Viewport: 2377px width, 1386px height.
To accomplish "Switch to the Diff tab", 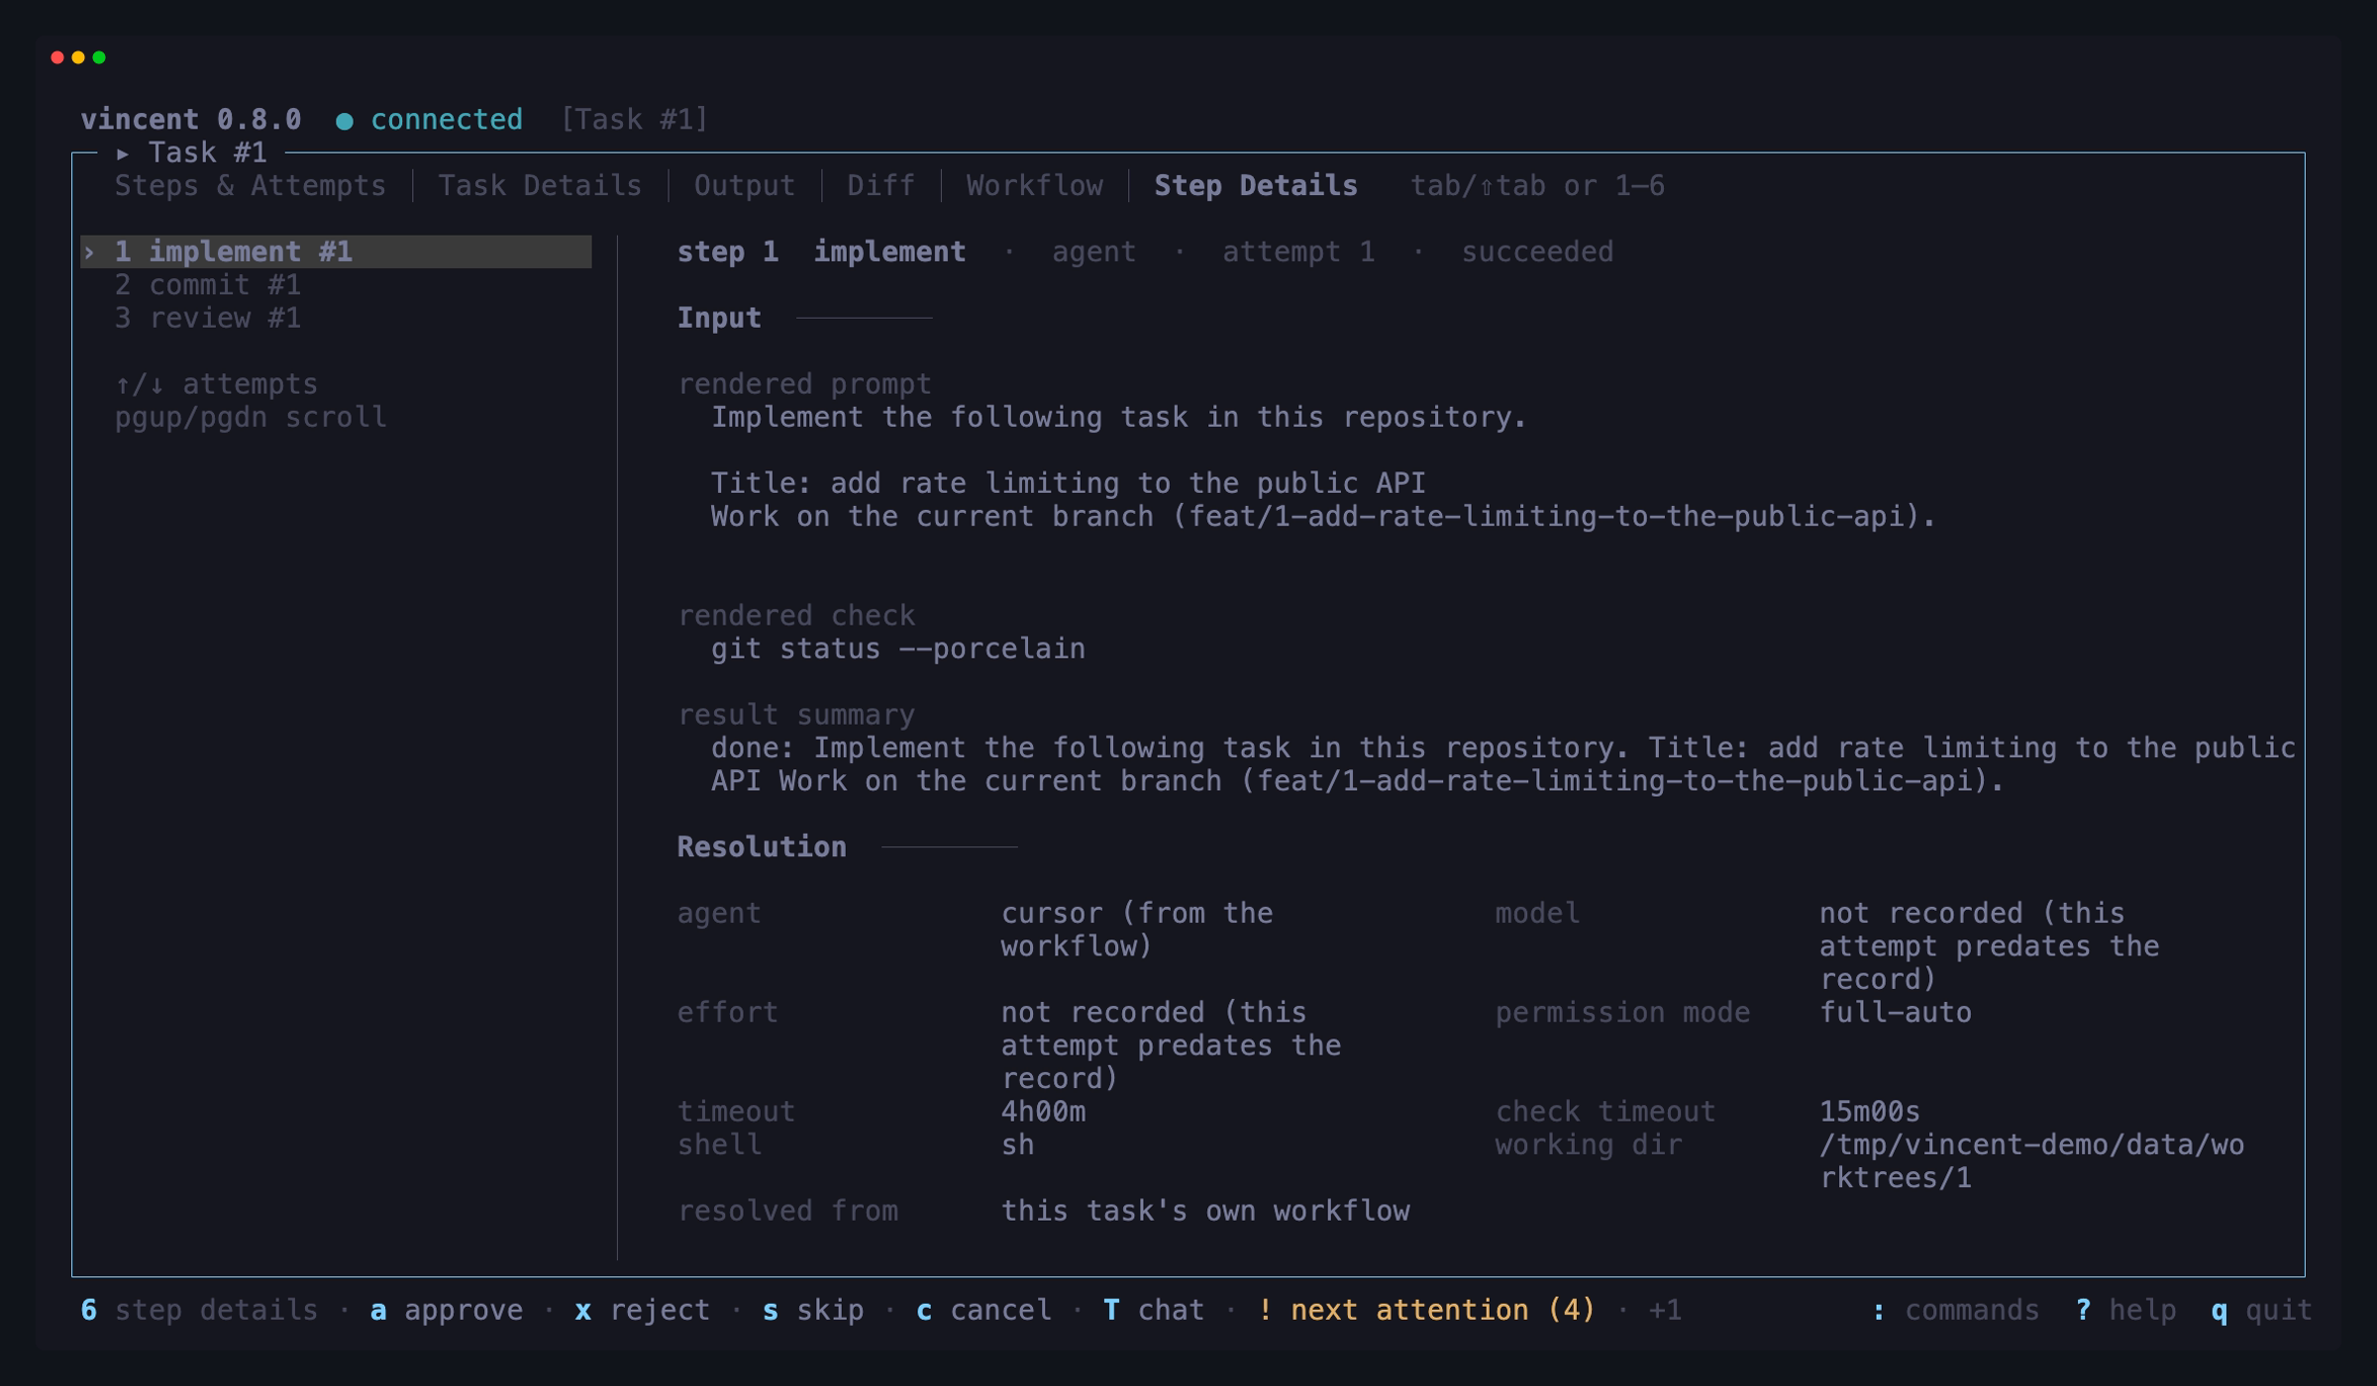I will [880, 185].
